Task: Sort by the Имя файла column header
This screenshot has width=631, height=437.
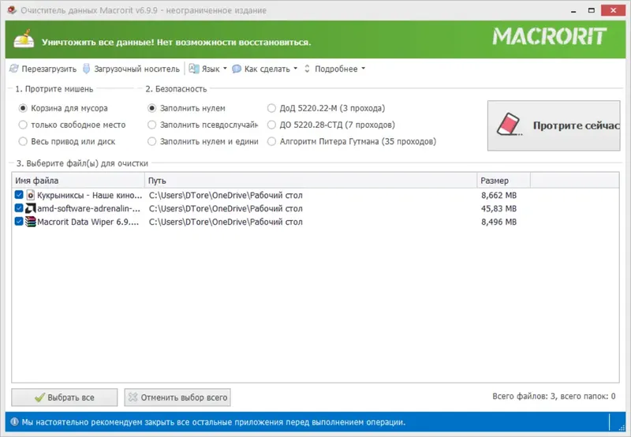Action: 78,181
